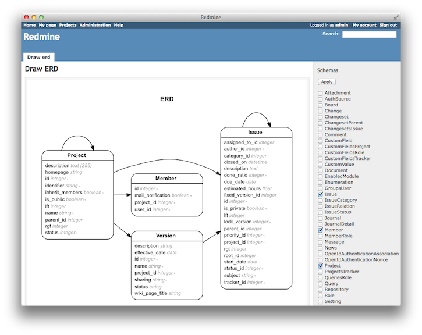Click the Member entity header in diagram
Screen dimensions: 422x335
(x=166, y=178)
